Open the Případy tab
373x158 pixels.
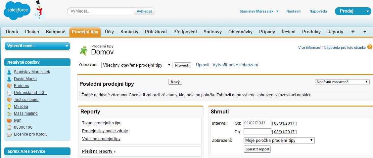pos(267,32)
